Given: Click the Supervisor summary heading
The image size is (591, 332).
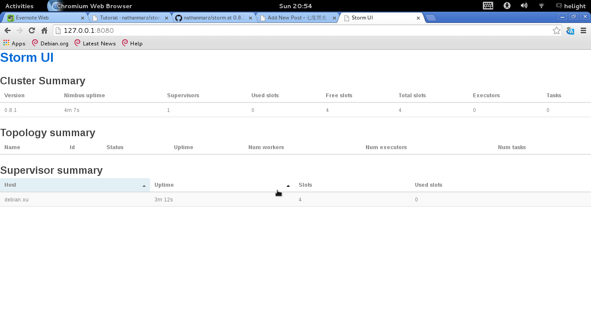Looking at the screenshot, I should [x=51, y=170].
